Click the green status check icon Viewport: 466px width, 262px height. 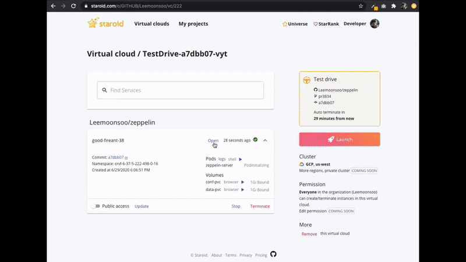[x=255, y=140]
